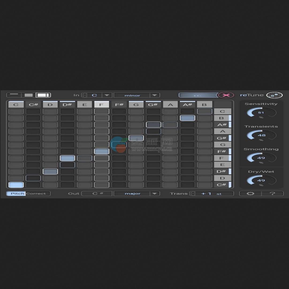
Task: Click the highlighted cell mapping C to C#
Action: (16, 185)
